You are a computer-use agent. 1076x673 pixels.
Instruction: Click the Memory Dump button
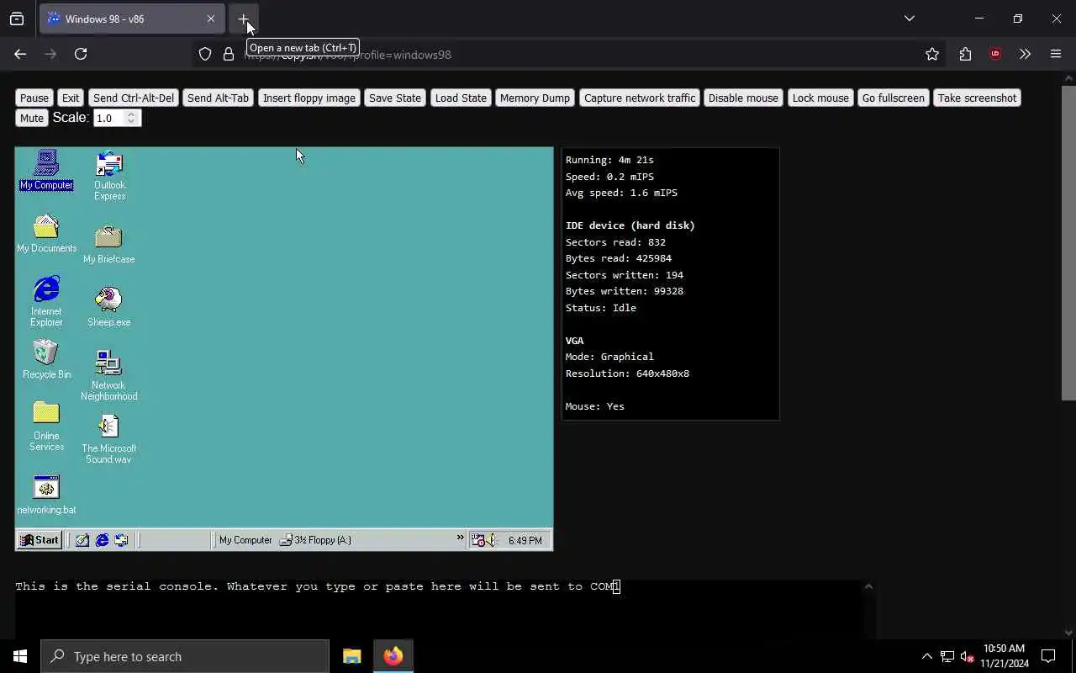pyautogui.click(x=535, y=98)
